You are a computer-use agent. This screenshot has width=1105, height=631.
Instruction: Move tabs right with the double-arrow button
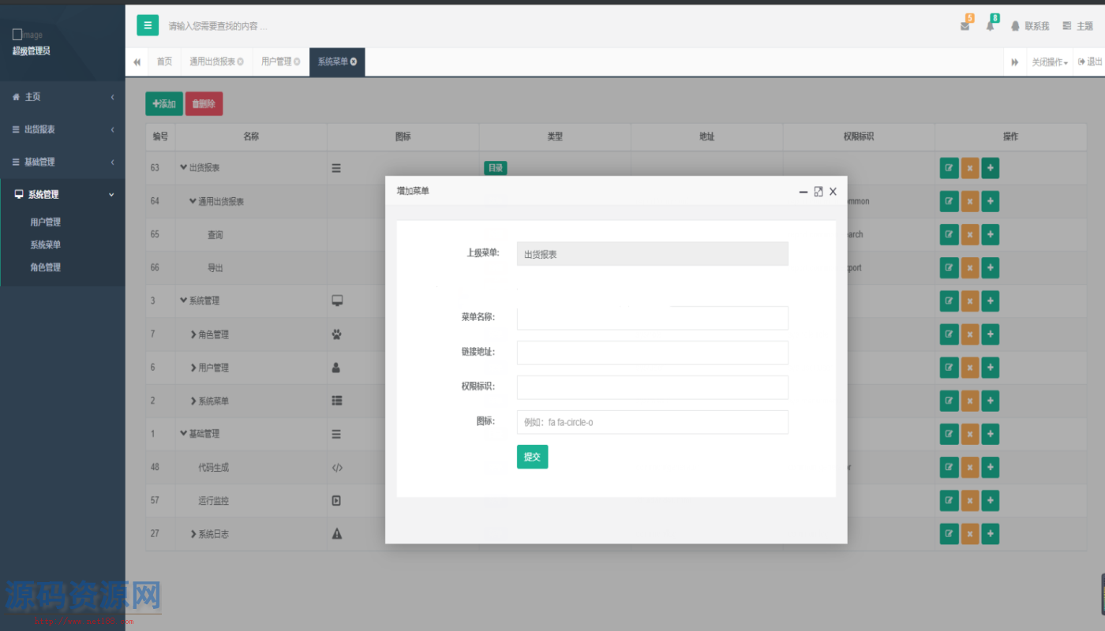1015,62
